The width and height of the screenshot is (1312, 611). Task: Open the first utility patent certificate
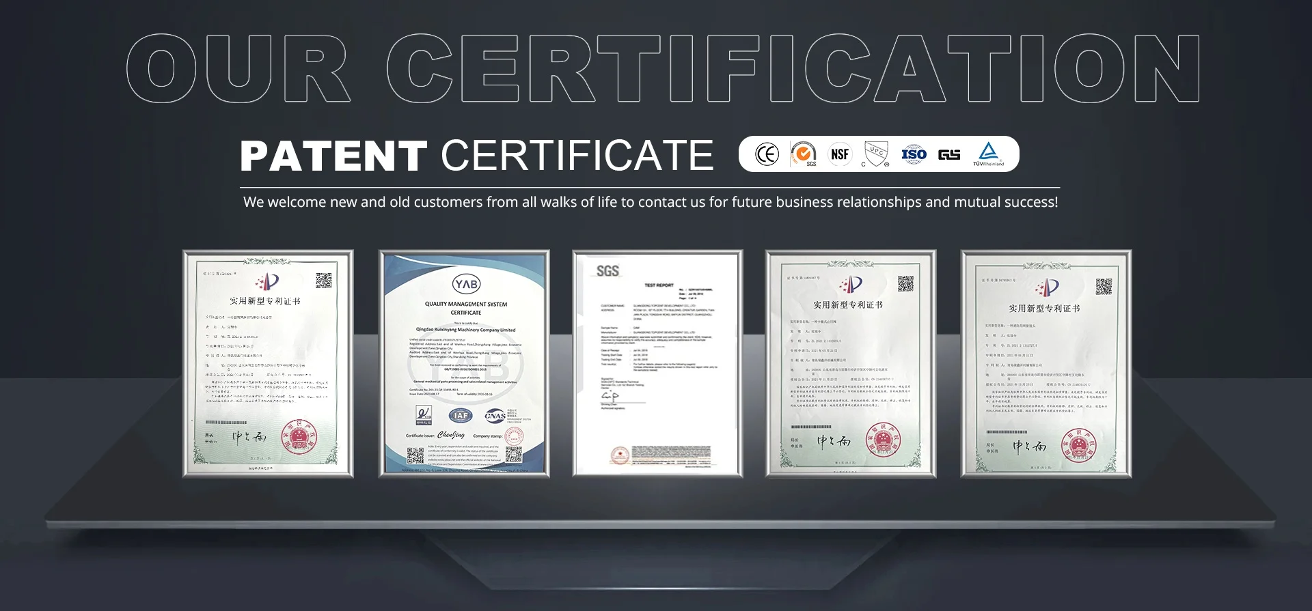268,364
